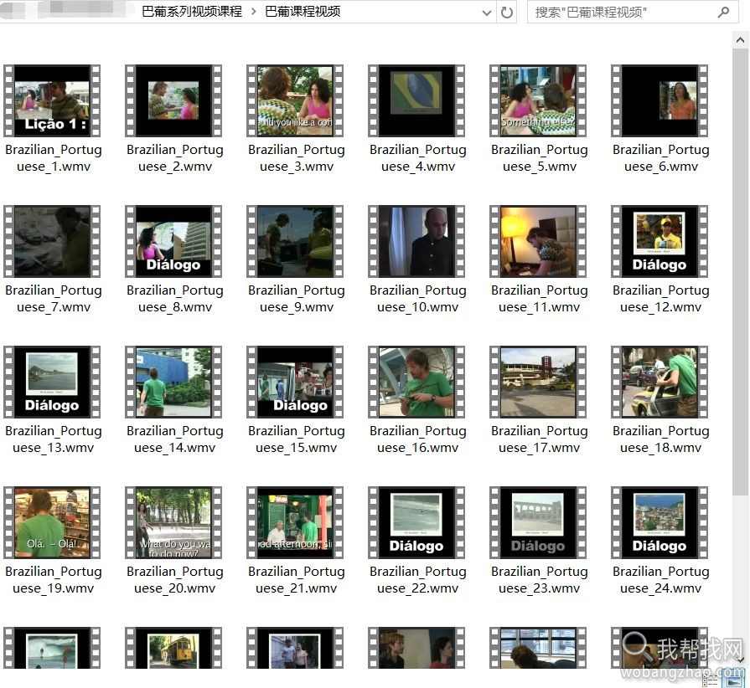Select Brazilian_Portuguese_7.wmv video thumbnail

(x=52, y=241)
